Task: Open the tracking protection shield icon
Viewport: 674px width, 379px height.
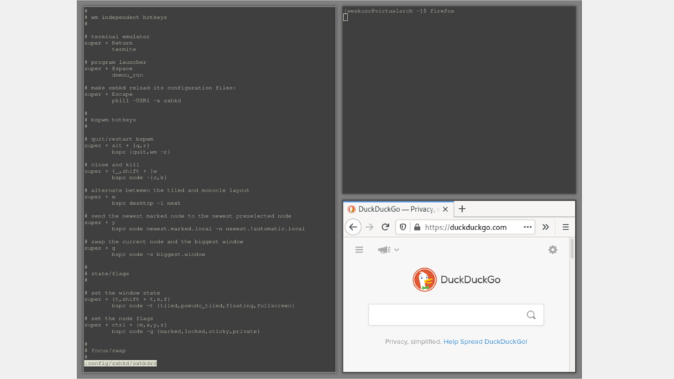Action: pos(403,227)
